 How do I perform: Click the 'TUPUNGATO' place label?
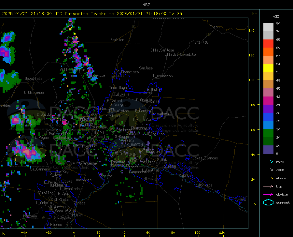[x=58, y=185]
